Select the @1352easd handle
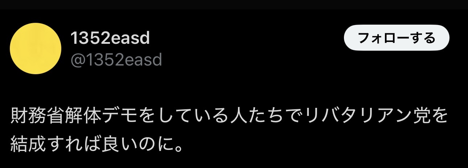Screen dimensions: 468x168 pyautogui.click(x=116, y=60)
